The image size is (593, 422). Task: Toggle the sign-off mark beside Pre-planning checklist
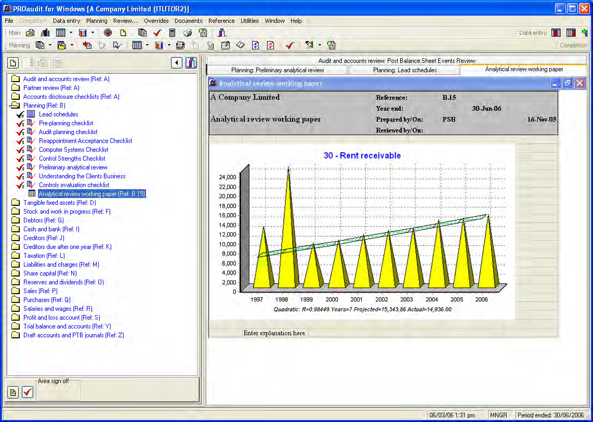point(20,123)
